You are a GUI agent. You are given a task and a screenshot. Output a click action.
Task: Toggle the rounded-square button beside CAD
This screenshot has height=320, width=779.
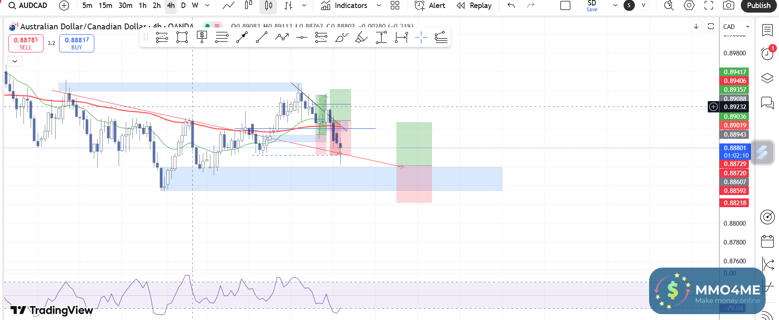tap(711, 26)
